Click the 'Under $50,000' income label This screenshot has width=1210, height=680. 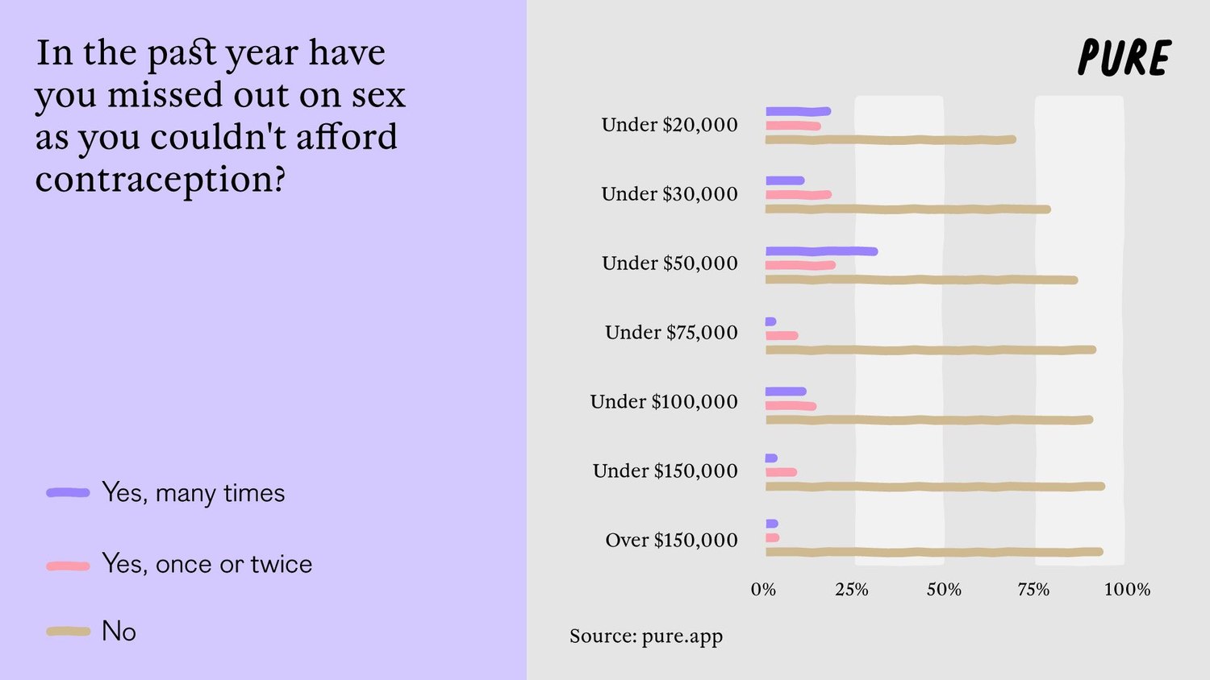point(670,263)
